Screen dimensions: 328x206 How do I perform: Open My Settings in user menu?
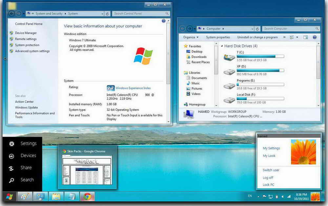271,148
